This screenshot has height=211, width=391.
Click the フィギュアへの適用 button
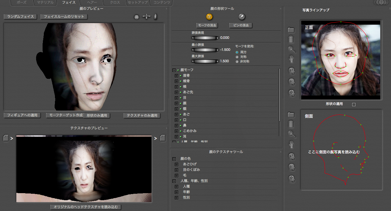coord(22,115)
